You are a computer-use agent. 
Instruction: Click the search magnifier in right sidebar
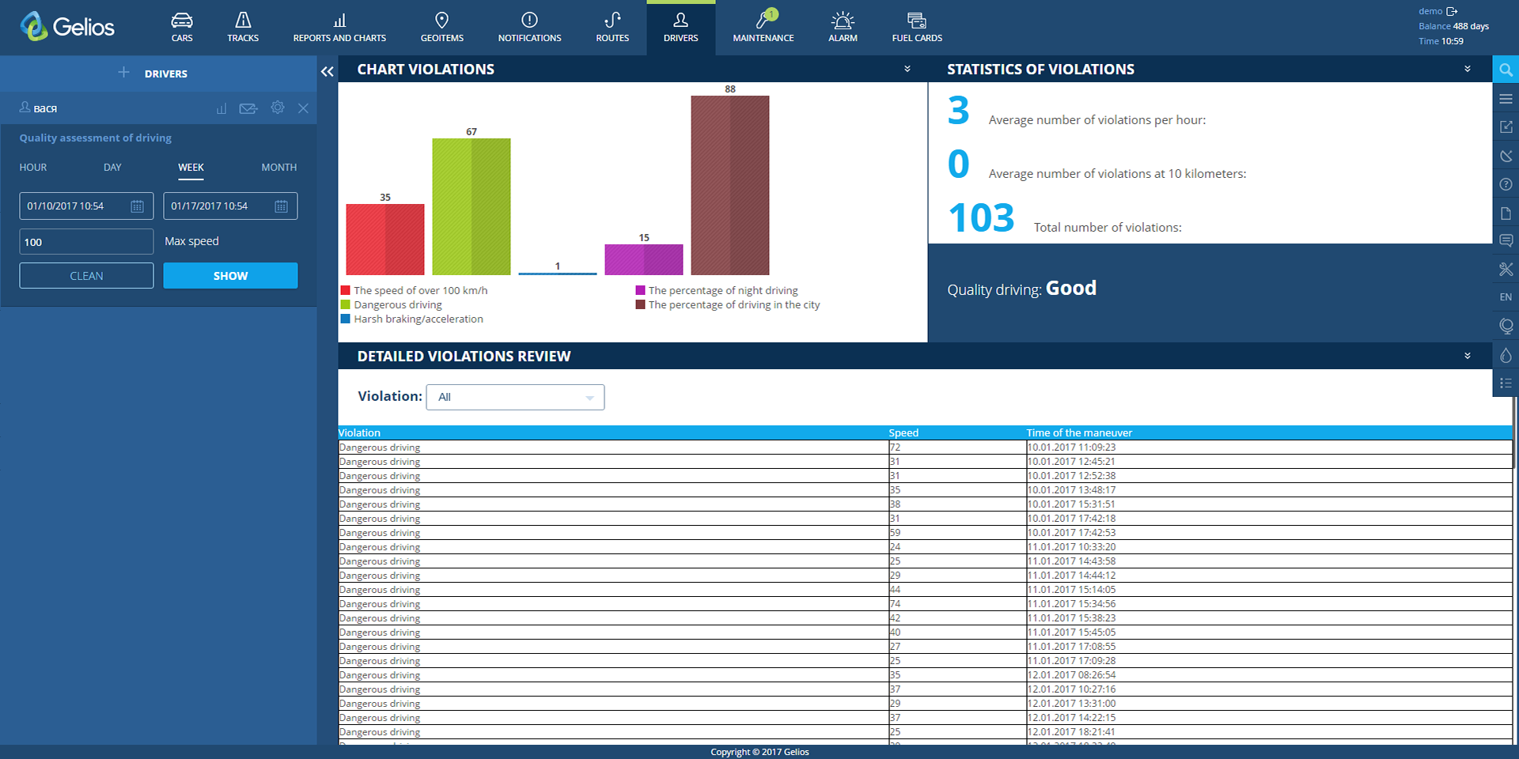pyautogui.click(x=1506, y=70)
